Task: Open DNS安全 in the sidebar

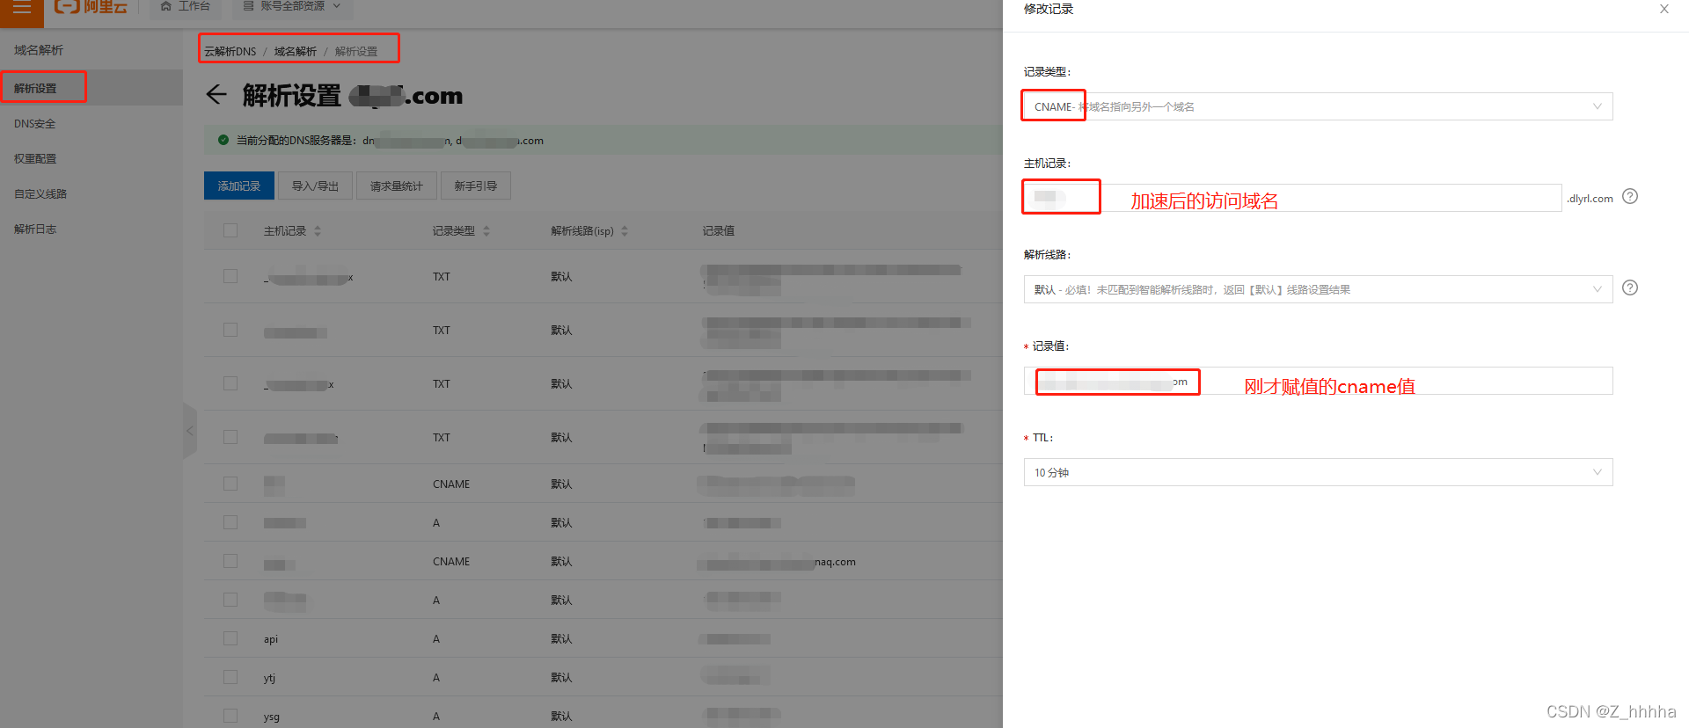Action: pyautogui.click(x=34, y=123)
